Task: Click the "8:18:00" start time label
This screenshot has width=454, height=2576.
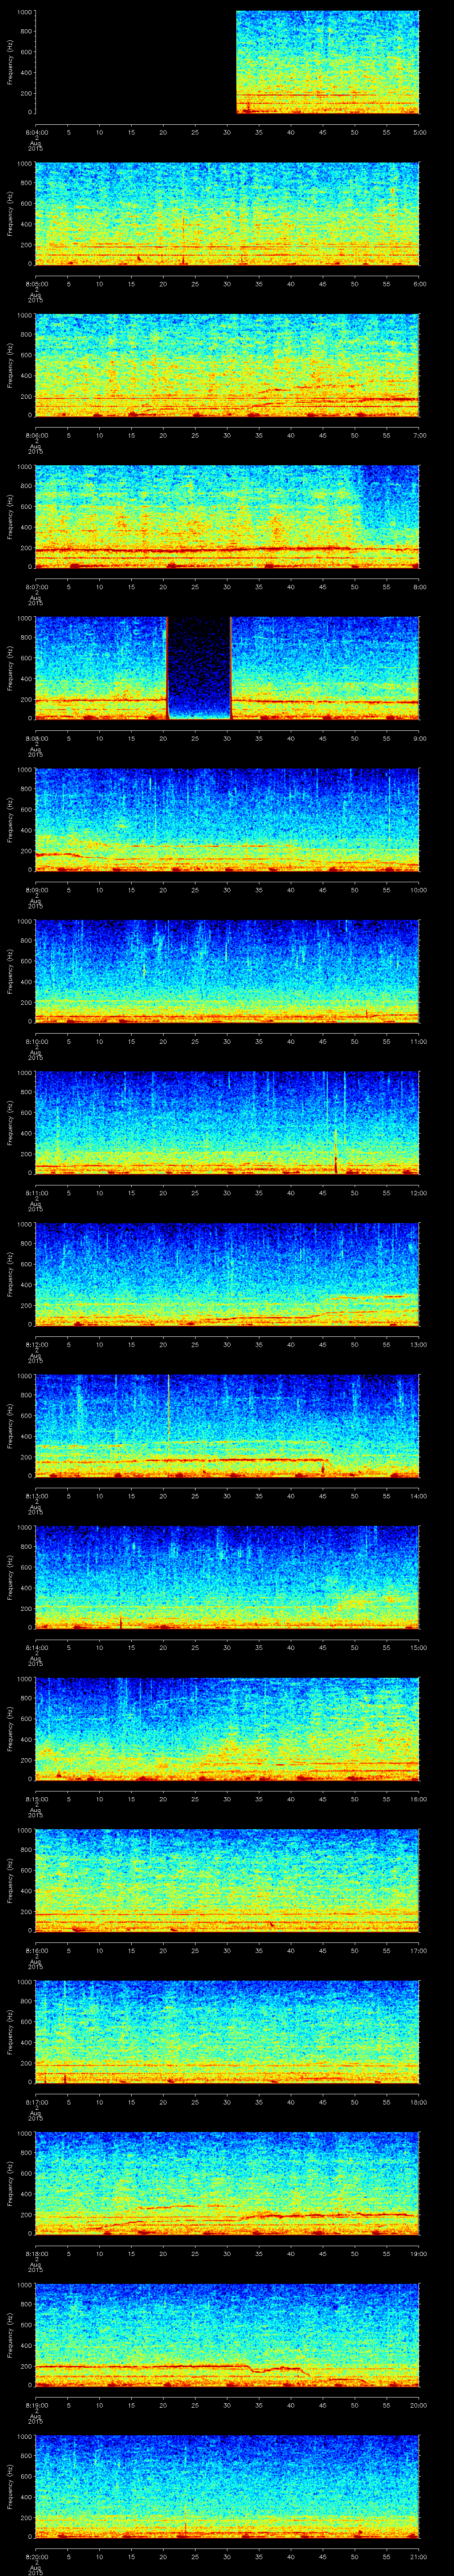Action: pos(36,2253)
